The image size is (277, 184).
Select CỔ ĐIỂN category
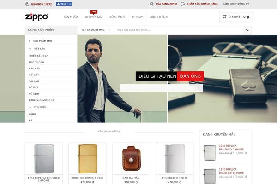(34, 75)
